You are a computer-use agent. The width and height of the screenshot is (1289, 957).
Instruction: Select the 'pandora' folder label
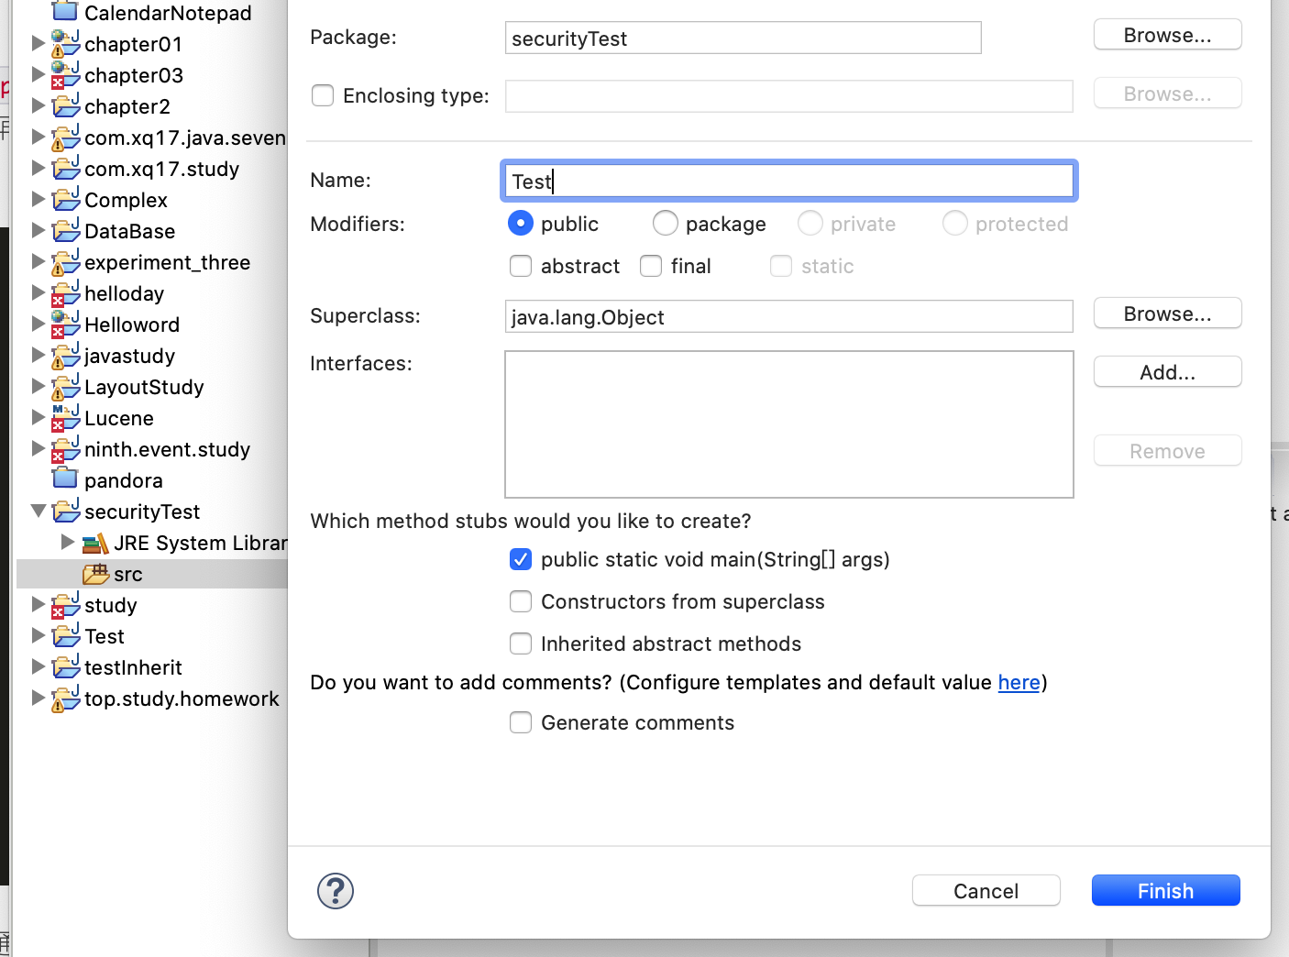(x=123, y=480)
